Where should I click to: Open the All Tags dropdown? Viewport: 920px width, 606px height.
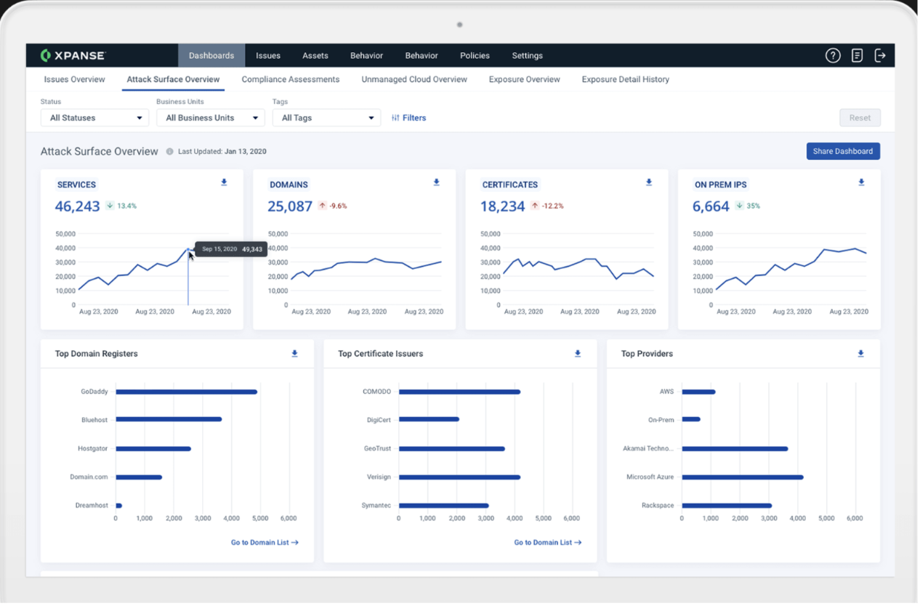(x=326, y=118)
